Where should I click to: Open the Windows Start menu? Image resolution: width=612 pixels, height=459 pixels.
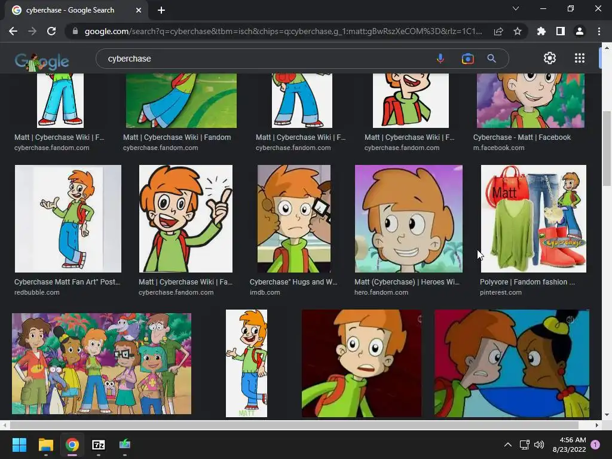coord(19,445)
